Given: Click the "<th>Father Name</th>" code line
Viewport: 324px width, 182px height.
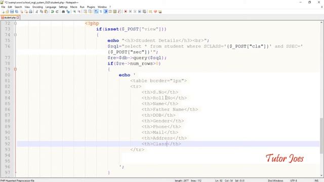Looking at the screenshot, I should coord(170,109).
